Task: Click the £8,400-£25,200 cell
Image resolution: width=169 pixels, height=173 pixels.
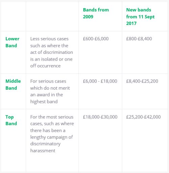Action: (142, 81)
